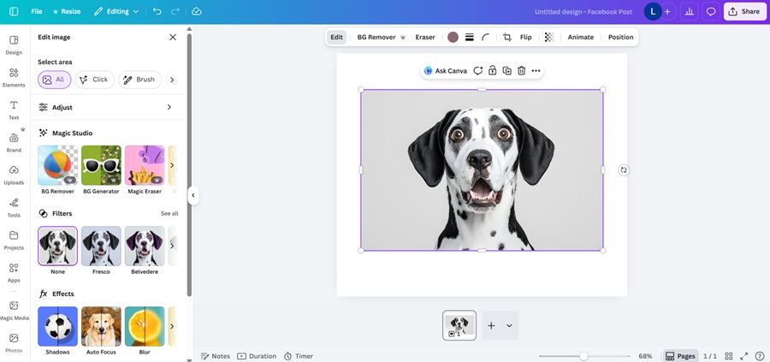Click the Undo arrow
Image resolution: width=770 pixels, height=362 pixels.
tap(157, 11)
